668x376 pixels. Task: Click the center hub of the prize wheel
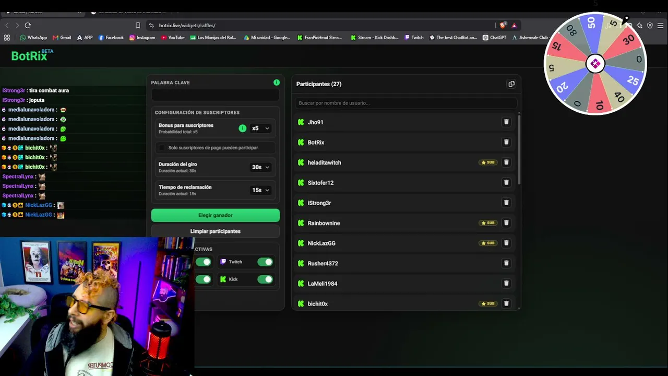tap(595, 64)
